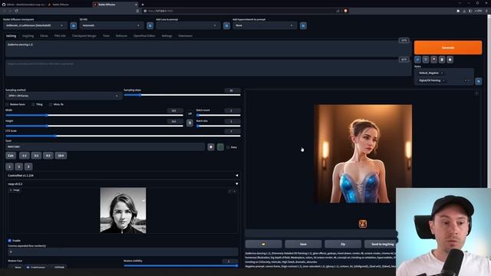Click the swap width and height icon
Viewport: 491px width, 276px height.
189,123
